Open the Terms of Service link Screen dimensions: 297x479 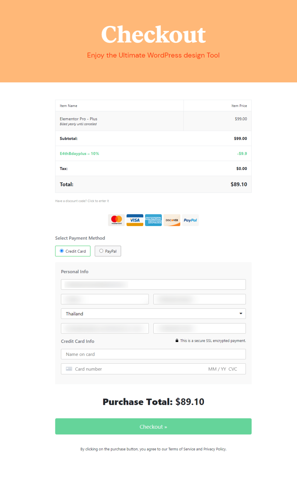coord(182,449)
